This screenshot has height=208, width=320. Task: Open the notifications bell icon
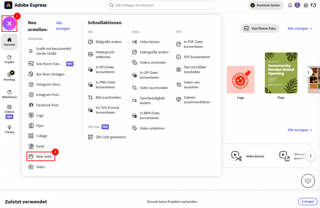tap(290, 5)
